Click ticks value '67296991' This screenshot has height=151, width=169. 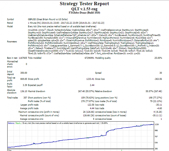point(89,58)
